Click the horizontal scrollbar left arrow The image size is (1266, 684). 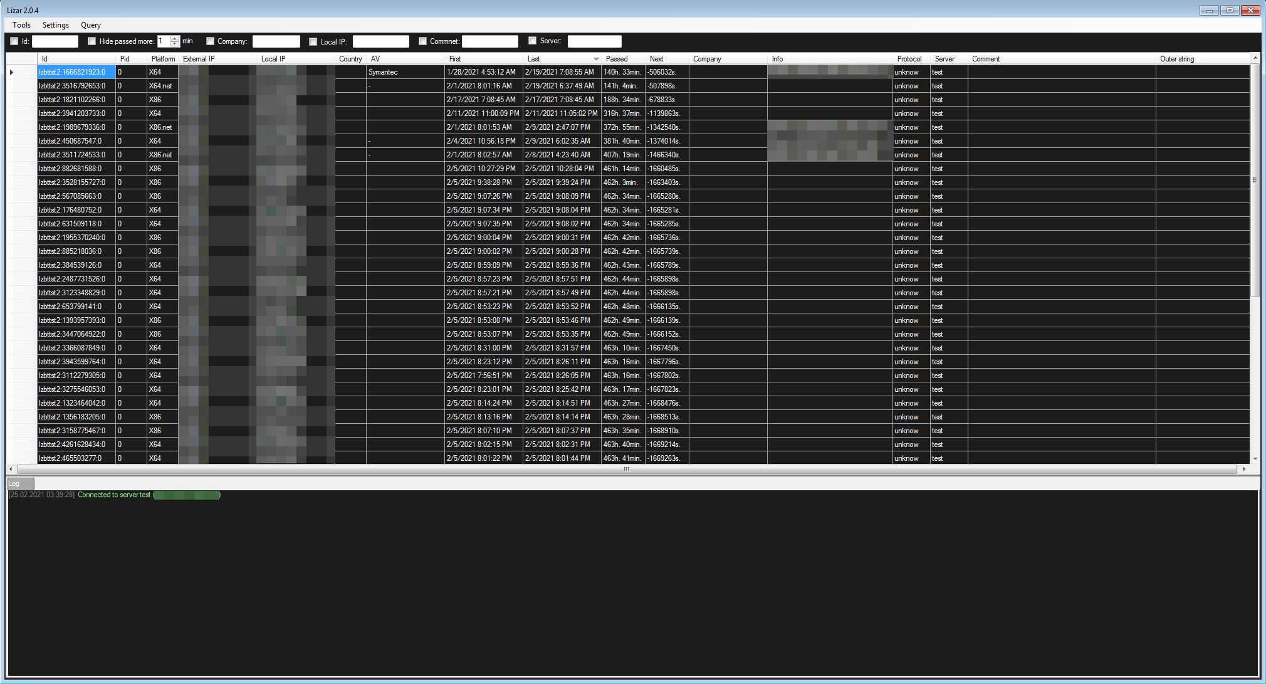point(11,469)
